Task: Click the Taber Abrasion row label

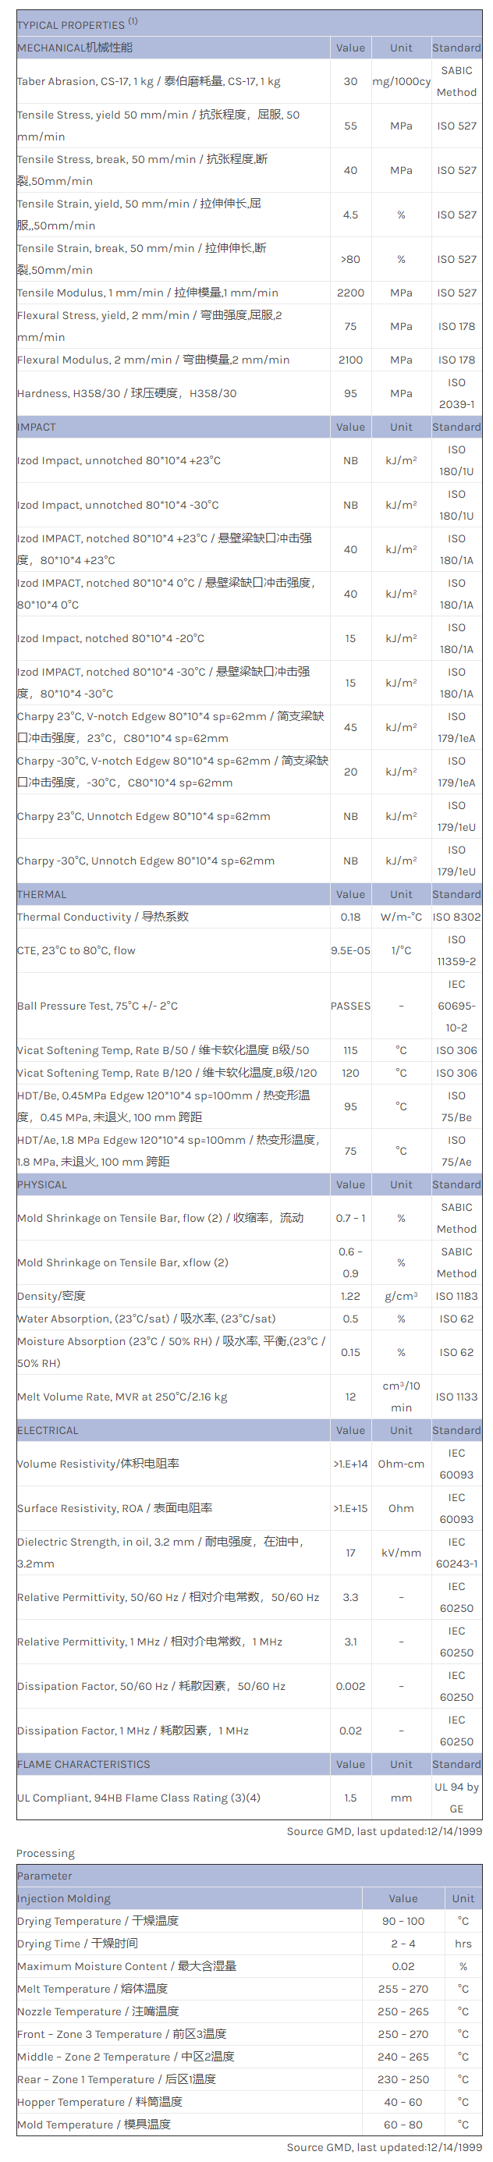Action: [x=148, y=81]
